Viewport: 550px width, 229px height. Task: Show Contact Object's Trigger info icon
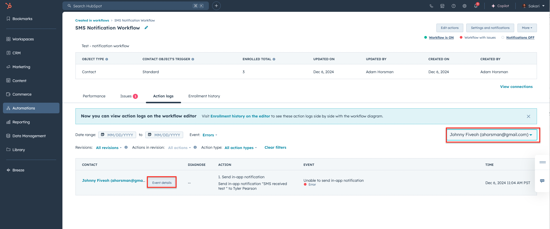click(x=193, y=59)
